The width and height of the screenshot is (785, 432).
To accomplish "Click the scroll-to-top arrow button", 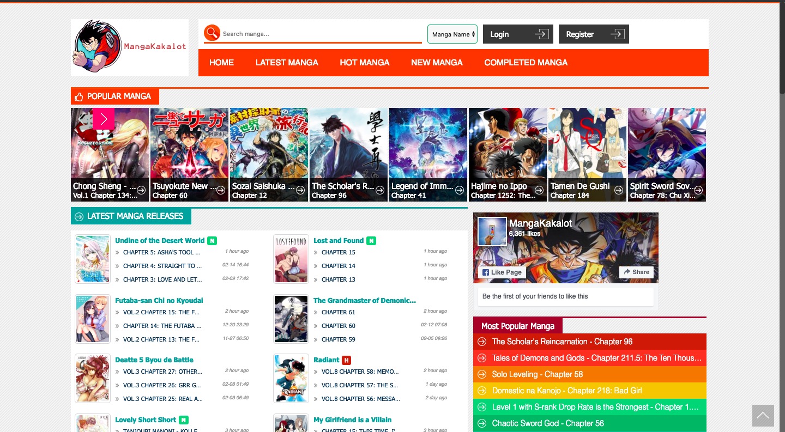I will (x=763, y=416).
